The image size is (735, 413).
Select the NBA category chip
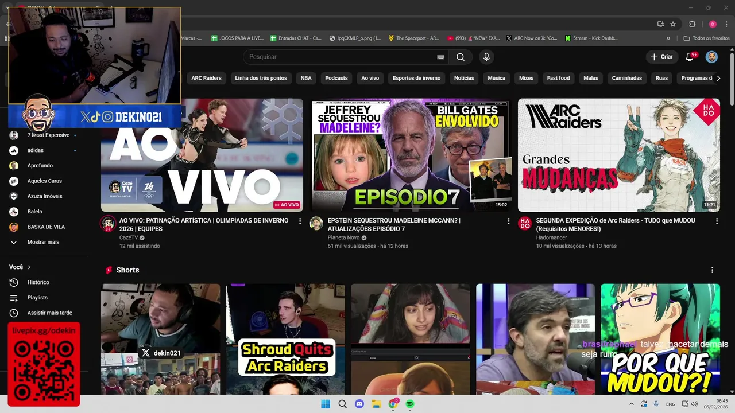tap(306, 78)
